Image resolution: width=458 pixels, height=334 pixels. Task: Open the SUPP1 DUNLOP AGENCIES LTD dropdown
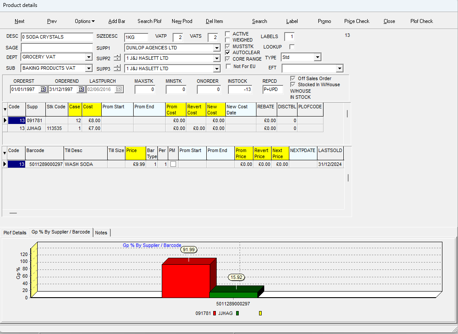click(217, 48)
